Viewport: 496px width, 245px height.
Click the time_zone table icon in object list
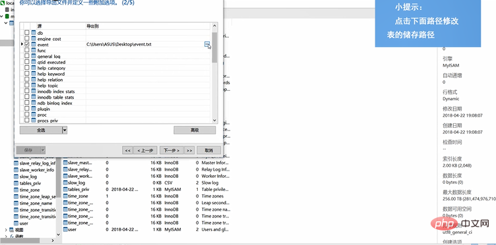pyautogui.click(x=65, y=196)
